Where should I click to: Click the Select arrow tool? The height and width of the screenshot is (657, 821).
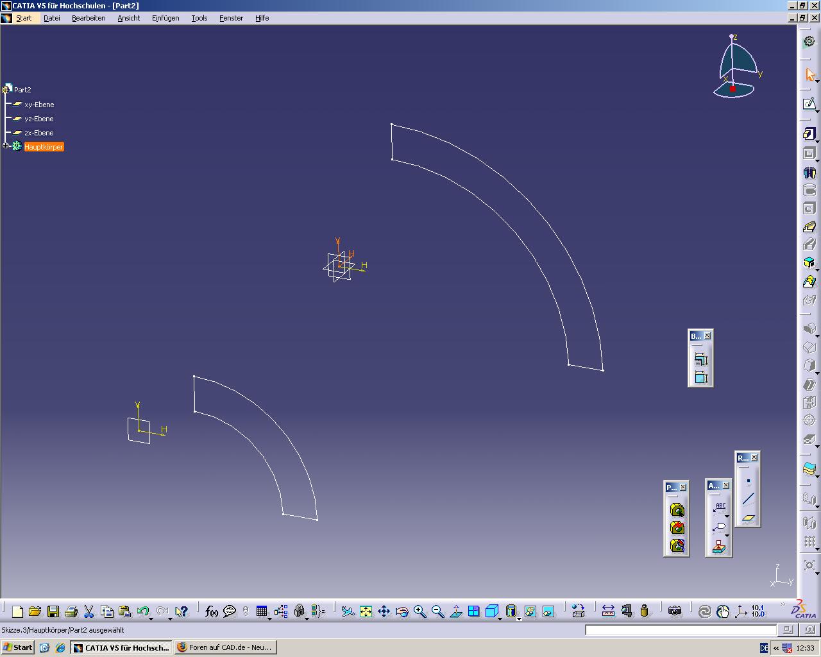coord(809,74)
